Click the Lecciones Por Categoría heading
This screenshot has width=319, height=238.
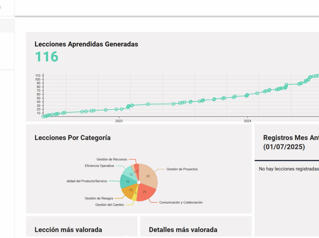(72, 138)
